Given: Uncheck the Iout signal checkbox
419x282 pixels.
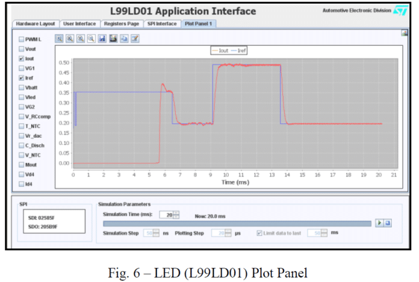Looking at the screenshot, I should (22, 59).
